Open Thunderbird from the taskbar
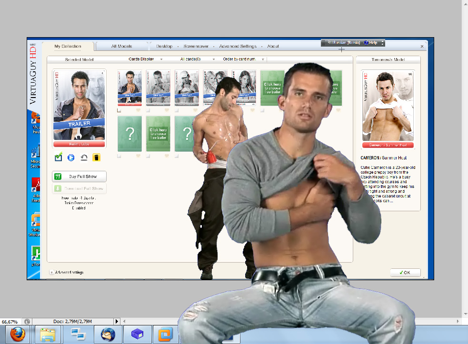The height and width of the screenshot is (344, 468). [x=108, y=334]
